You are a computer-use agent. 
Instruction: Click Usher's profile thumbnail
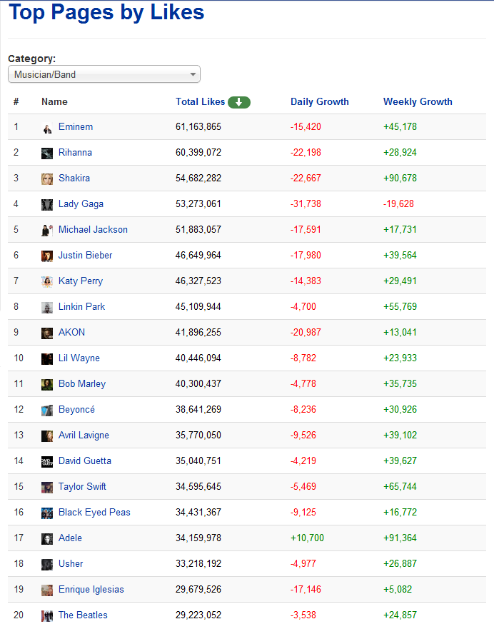[47, 565]
